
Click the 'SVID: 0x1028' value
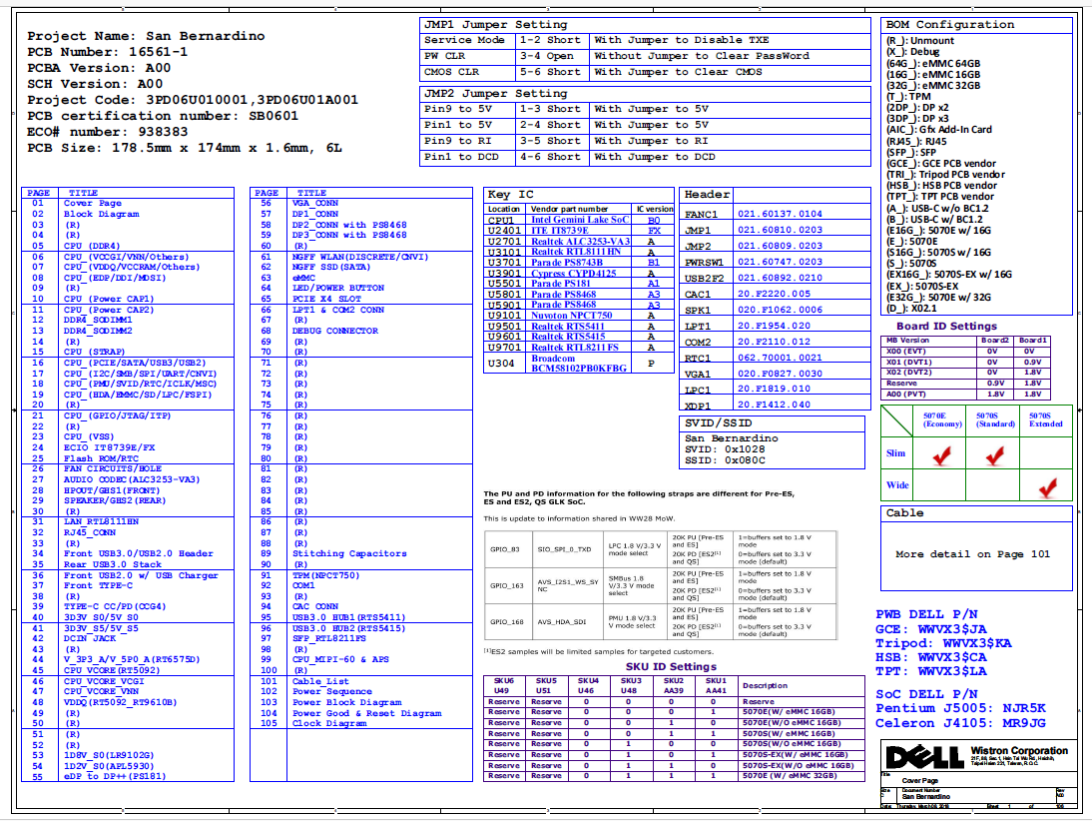coord(725,449)
